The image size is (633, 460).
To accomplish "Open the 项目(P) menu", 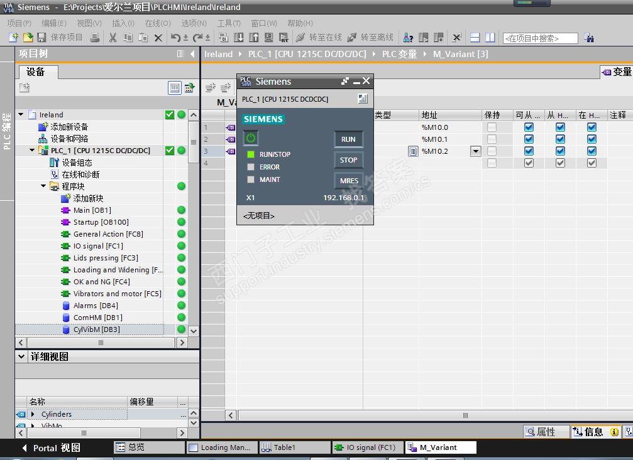I will coord(19,23).
